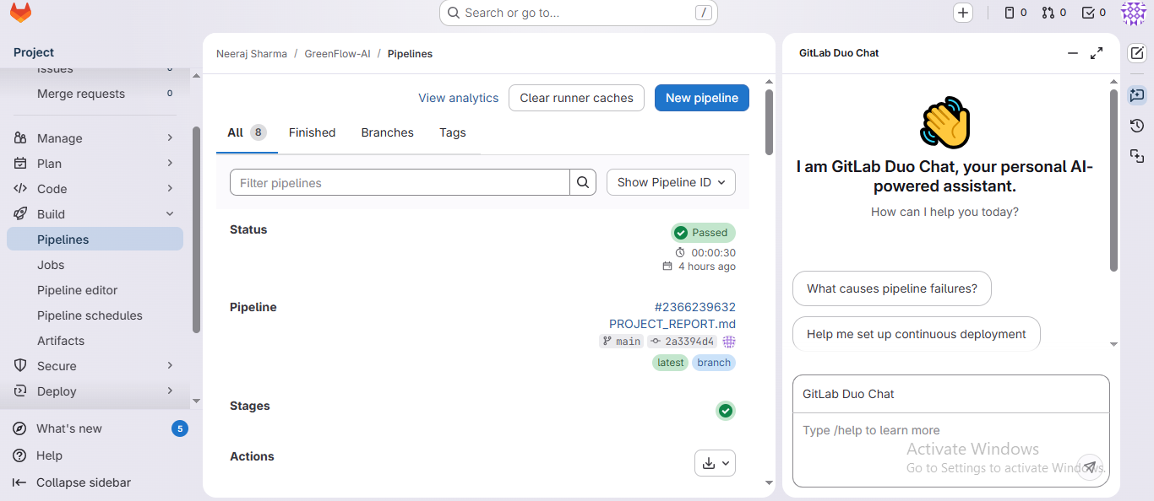Click the Neeraj Sharma breadcrumb

pos(252,54)
